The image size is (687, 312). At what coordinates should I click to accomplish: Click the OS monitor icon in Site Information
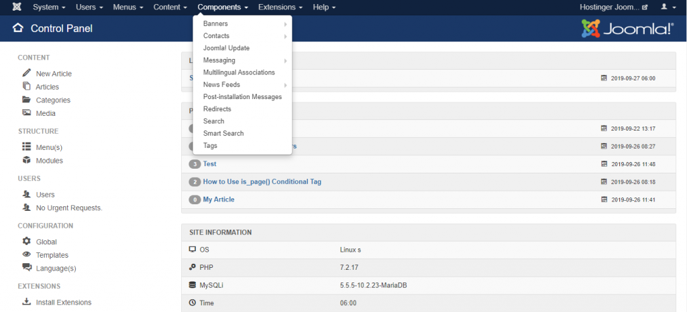click(192, 250)
